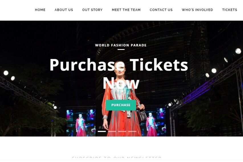Select MEET THE TEAM in navigation
The image size is (243, 162).
(126, 10)
